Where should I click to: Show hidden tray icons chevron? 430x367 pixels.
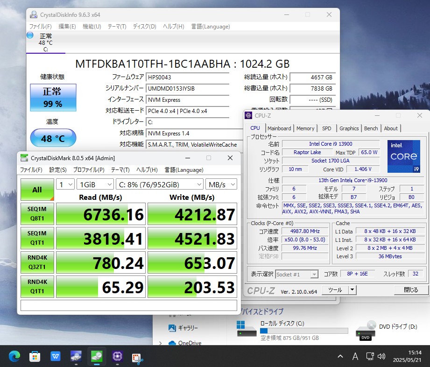[340, 356]
